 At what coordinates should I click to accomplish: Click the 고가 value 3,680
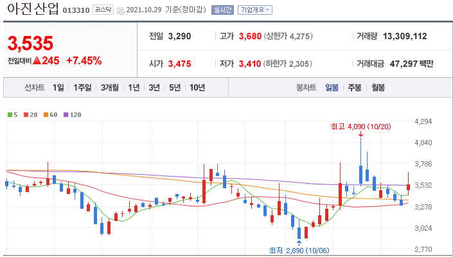[x=250, y=37]
